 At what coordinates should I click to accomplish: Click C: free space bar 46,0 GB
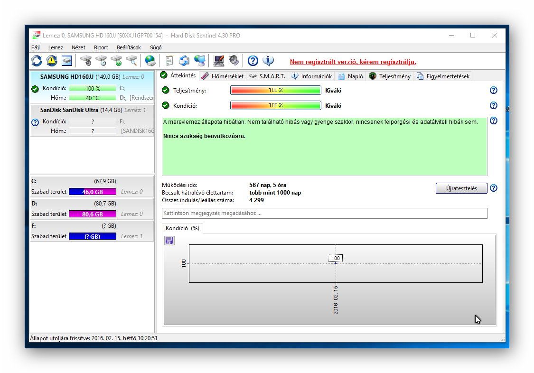(x=92, y=192)
